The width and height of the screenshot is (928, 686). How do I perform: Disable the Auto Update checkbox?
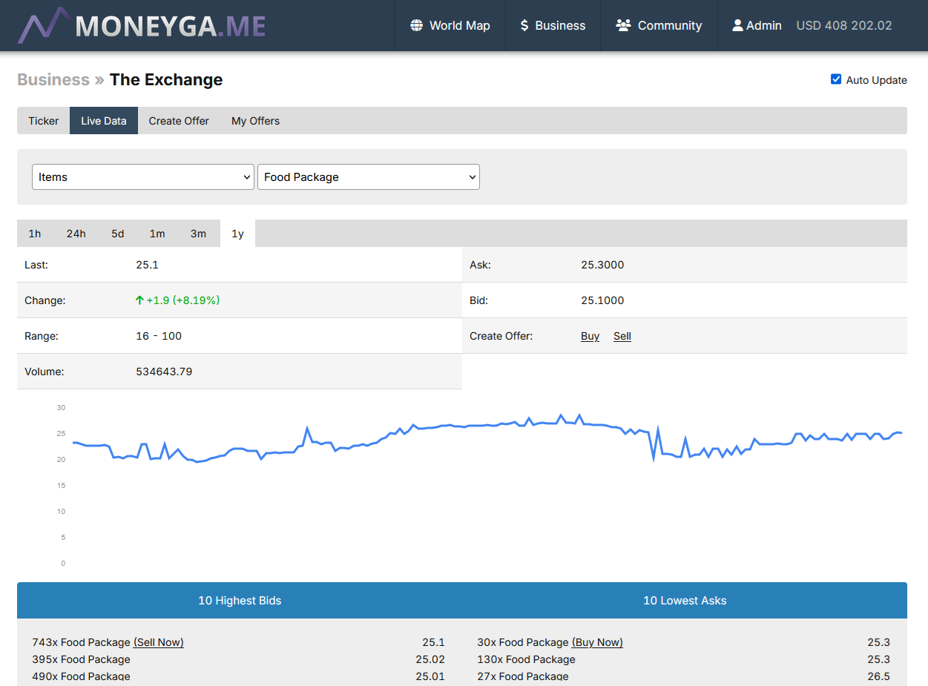tap(836, 79)
